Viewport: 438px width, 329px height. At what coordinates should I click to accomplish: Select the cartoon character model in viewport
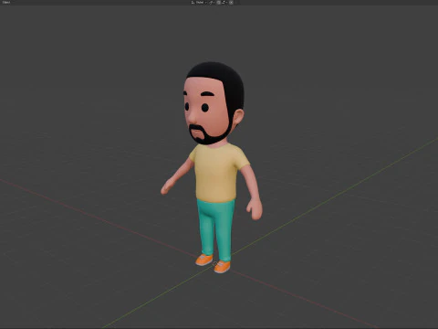tap(215, 171)
